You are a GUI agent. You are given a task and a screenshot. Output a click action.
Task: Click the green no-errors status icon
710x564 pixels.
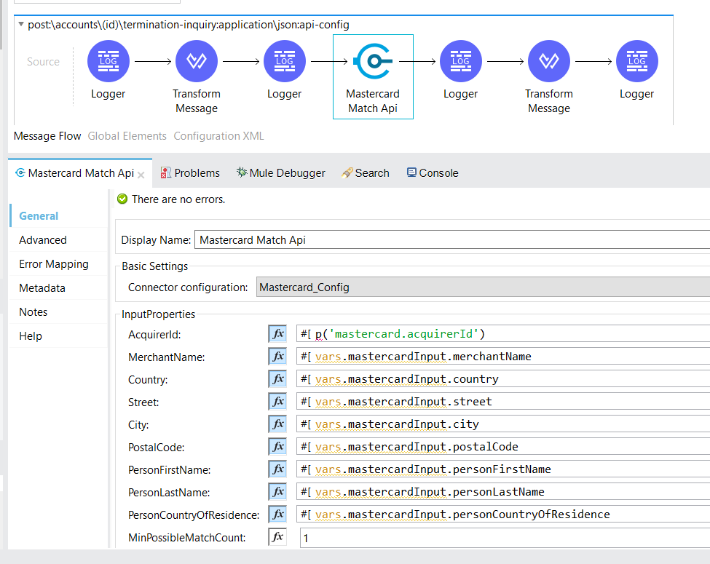click(122, 199)
